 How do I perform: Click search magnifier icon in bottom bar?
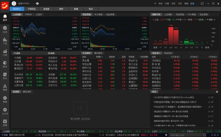pos(204,135)
